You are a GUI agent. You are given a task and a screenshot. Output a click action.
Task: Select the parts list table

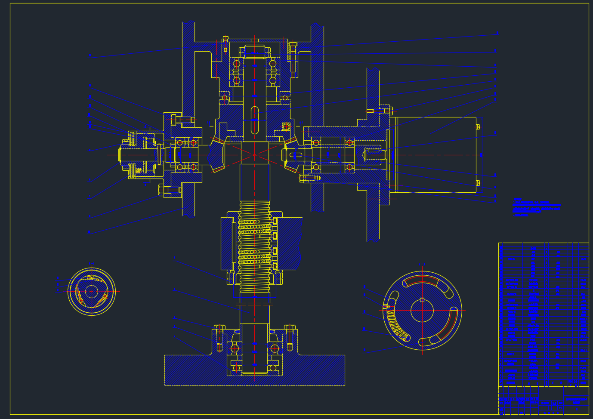point(544,314)
